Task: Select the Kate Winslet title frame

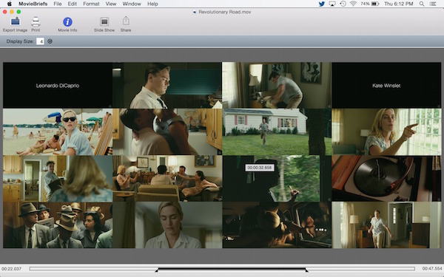Action: [386, 86]
